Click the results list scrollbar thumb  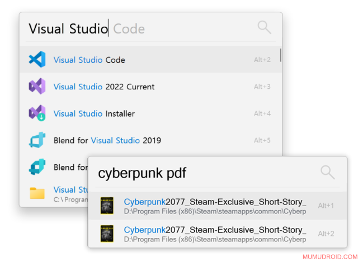pos(280,55)
